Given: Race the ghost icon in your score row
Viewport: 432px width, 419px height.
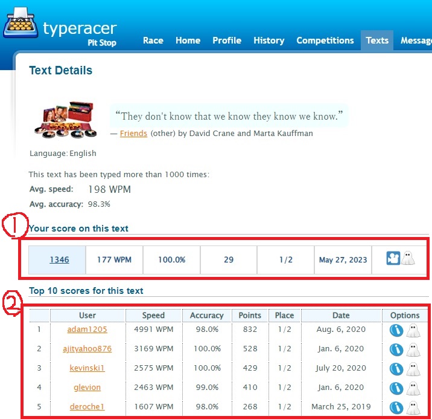Looking at the screenshot, I should pos(408,258).
